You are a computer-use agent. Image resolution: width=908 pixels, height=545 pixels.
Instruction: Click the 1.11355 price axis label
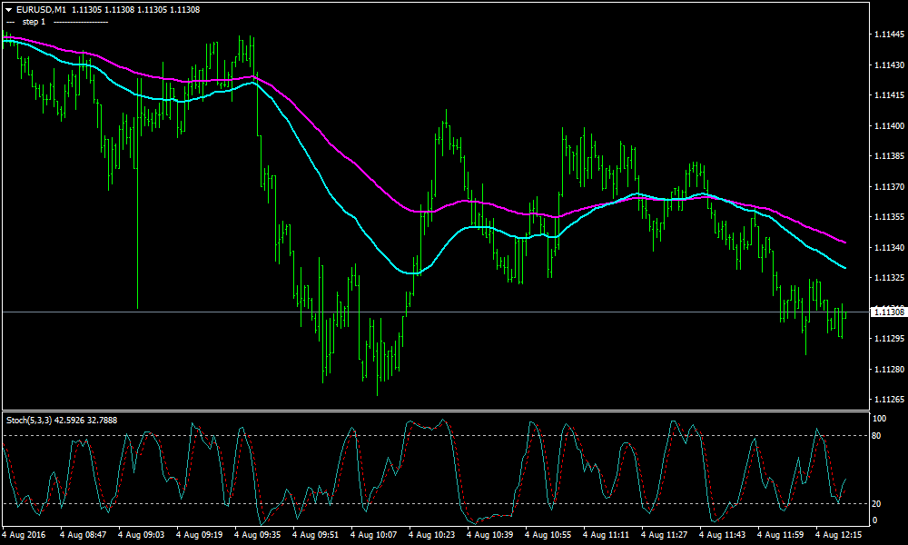[x=887, y=217]
